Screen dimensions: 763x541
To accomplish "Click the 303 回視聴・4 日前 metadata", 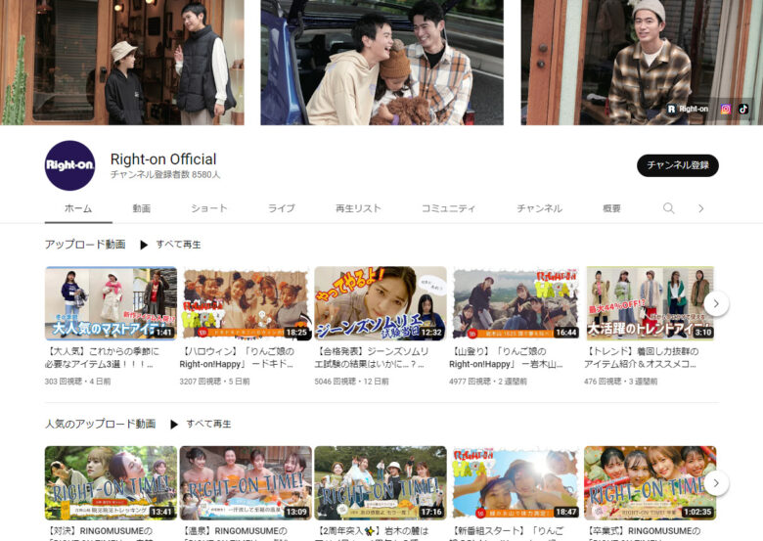I will click(78, 382).
